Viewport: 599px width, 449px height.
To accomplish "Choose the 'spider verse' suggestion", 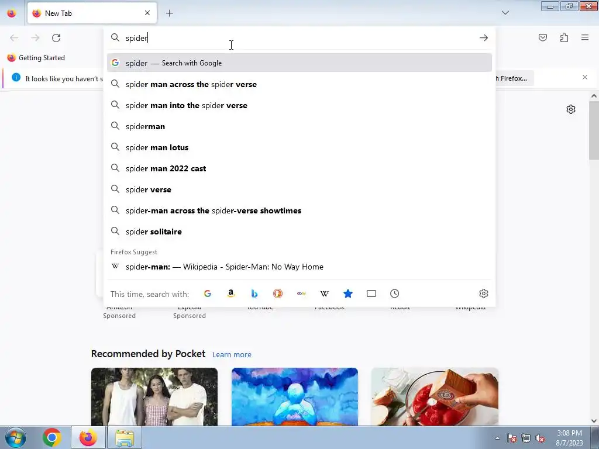I will click(x=299, y=189).
